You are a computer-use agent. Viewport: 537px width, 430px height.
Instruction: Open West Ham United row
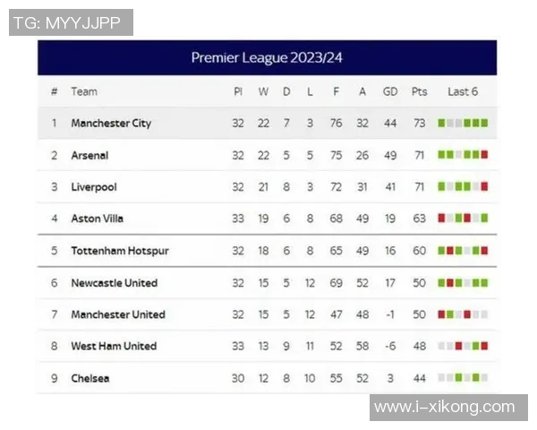click(x=114, y=347)
